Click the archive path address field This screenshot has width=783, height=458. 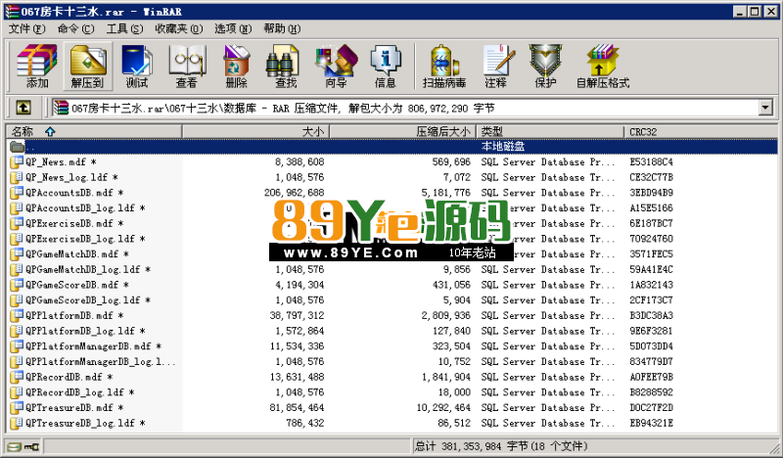(405, 108)
